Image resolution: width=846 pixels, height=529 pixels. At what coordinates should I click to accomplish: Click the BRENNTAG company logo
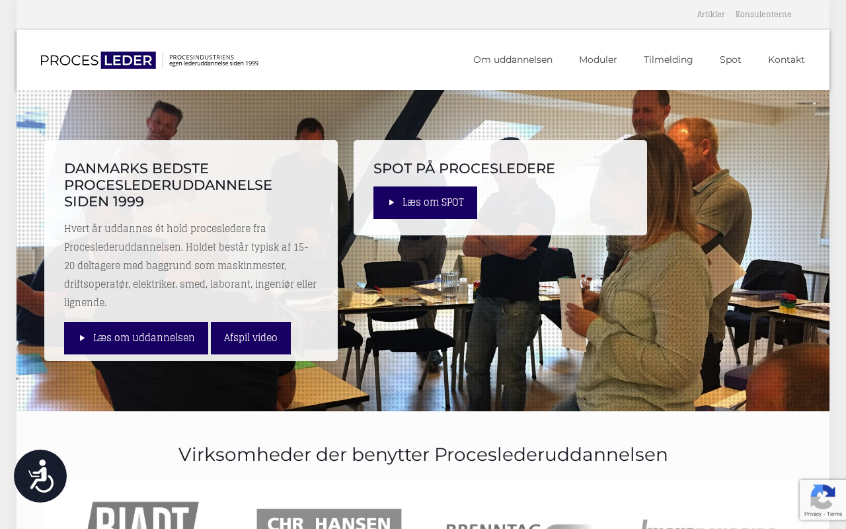coord(519,526)
